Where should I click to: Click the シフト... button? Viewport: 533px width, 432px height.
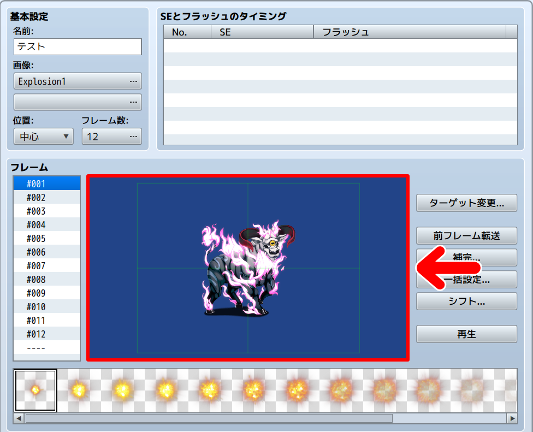point(466,301)
